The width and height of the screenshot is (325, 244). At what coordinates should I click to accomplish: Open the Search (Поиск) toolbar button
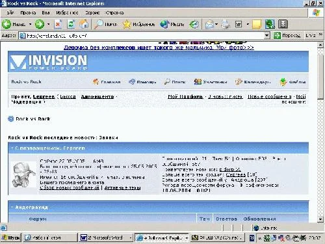106,24
